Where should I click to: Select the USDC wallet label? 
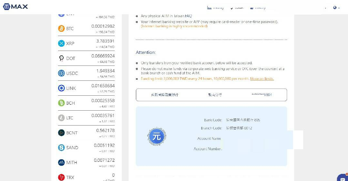[x=72, y=73]
